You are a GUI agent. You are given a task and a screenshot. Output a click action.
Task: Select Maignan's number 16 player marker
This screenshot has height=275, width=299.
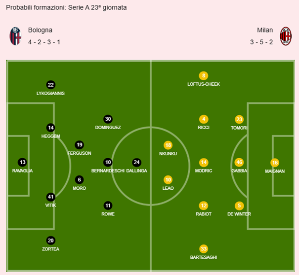point(275,162)
